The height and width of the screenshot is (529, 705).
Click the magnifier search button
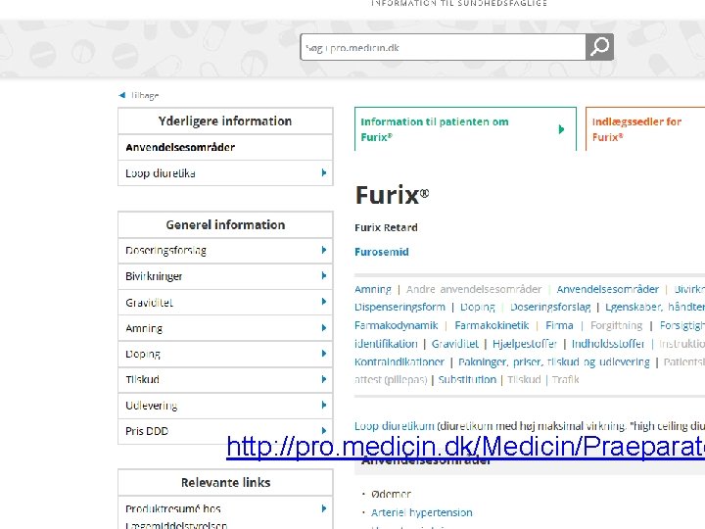point(599,47)
